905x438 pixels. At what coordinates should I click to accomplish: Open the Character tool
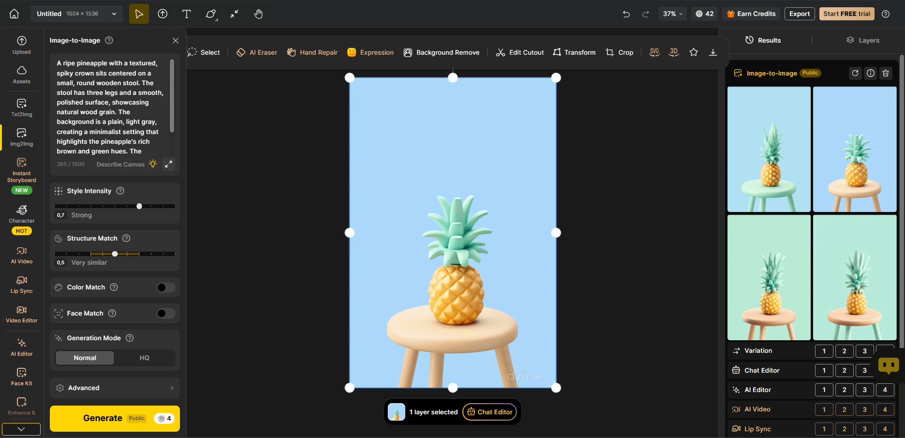click(x=22, y=219)
